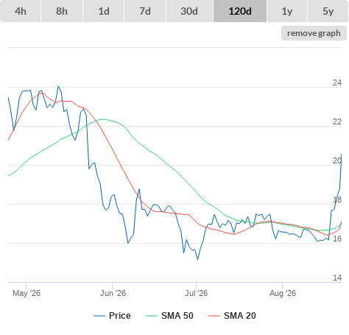Click the May '26 axis label
Image resolution: width=349 pixels, height=335 pixels.
[27, 293]
